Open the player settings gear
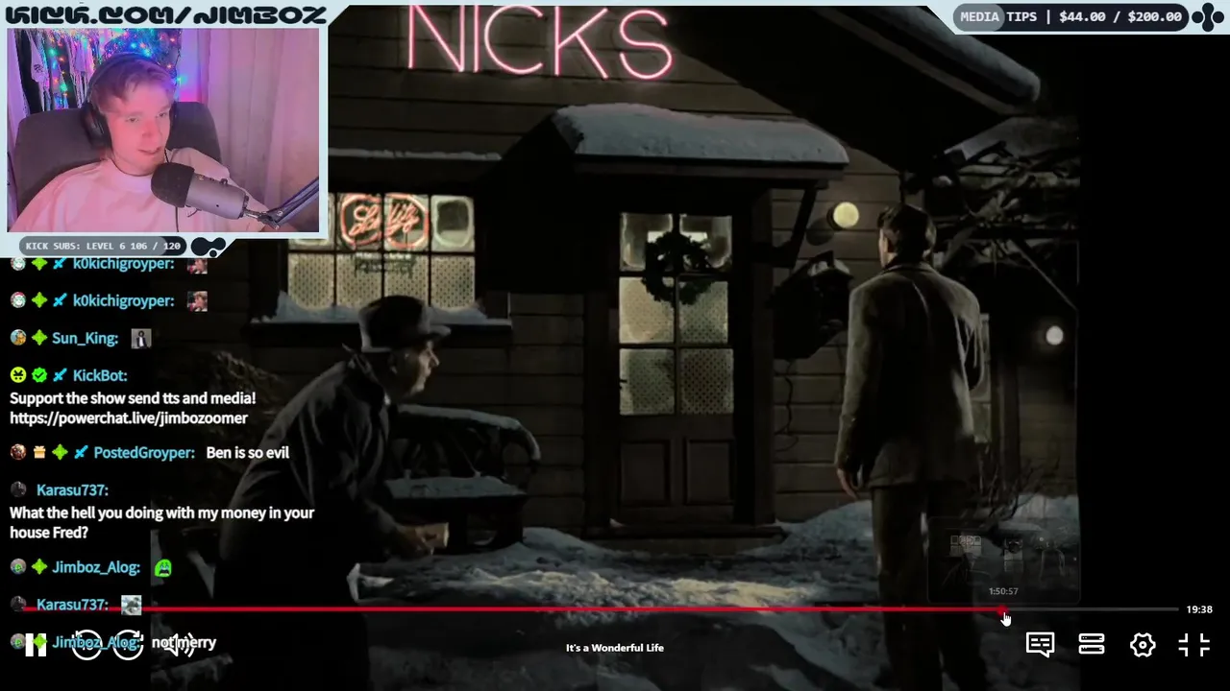Image resolution: width=1230 pixels, height=691 pixels. 1143,645
